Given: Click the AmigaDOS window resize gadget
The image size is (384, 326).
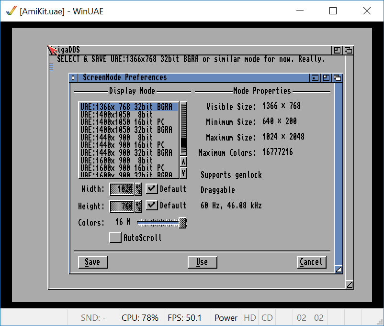Looking at the screenshot, I should pyautogui.click(x=350, y=285).
